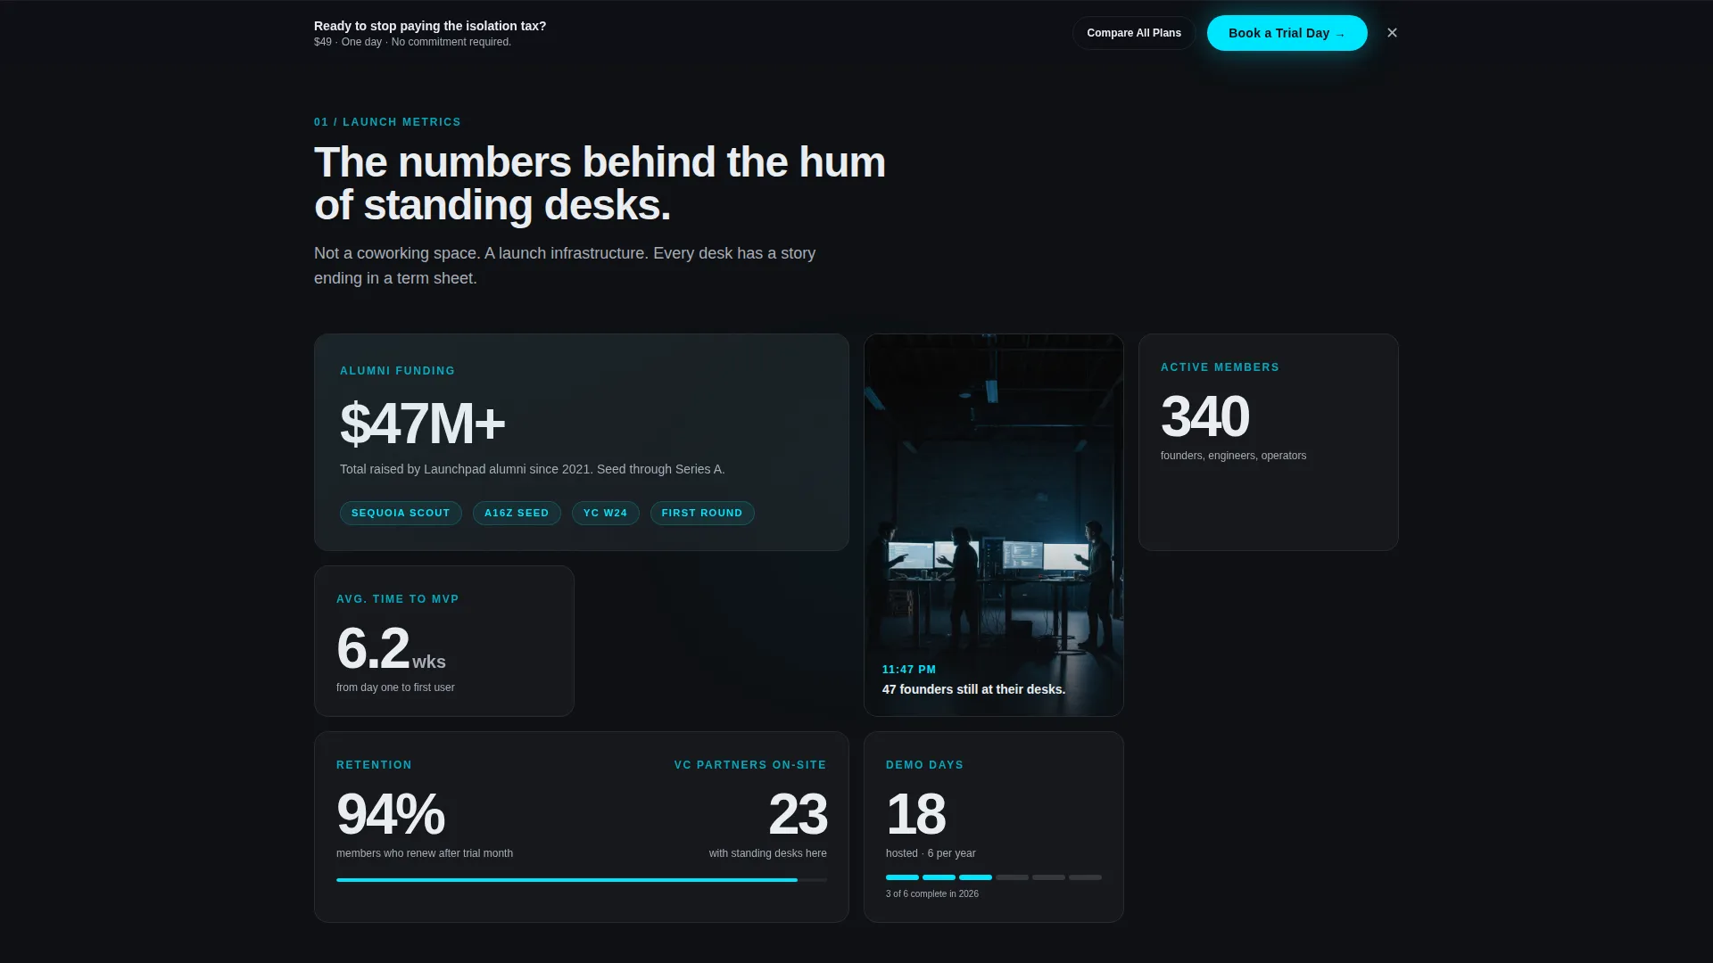1713x963 pixels.
Task: Click '$49 · One day · No commitment required' text
Action: 412,42
